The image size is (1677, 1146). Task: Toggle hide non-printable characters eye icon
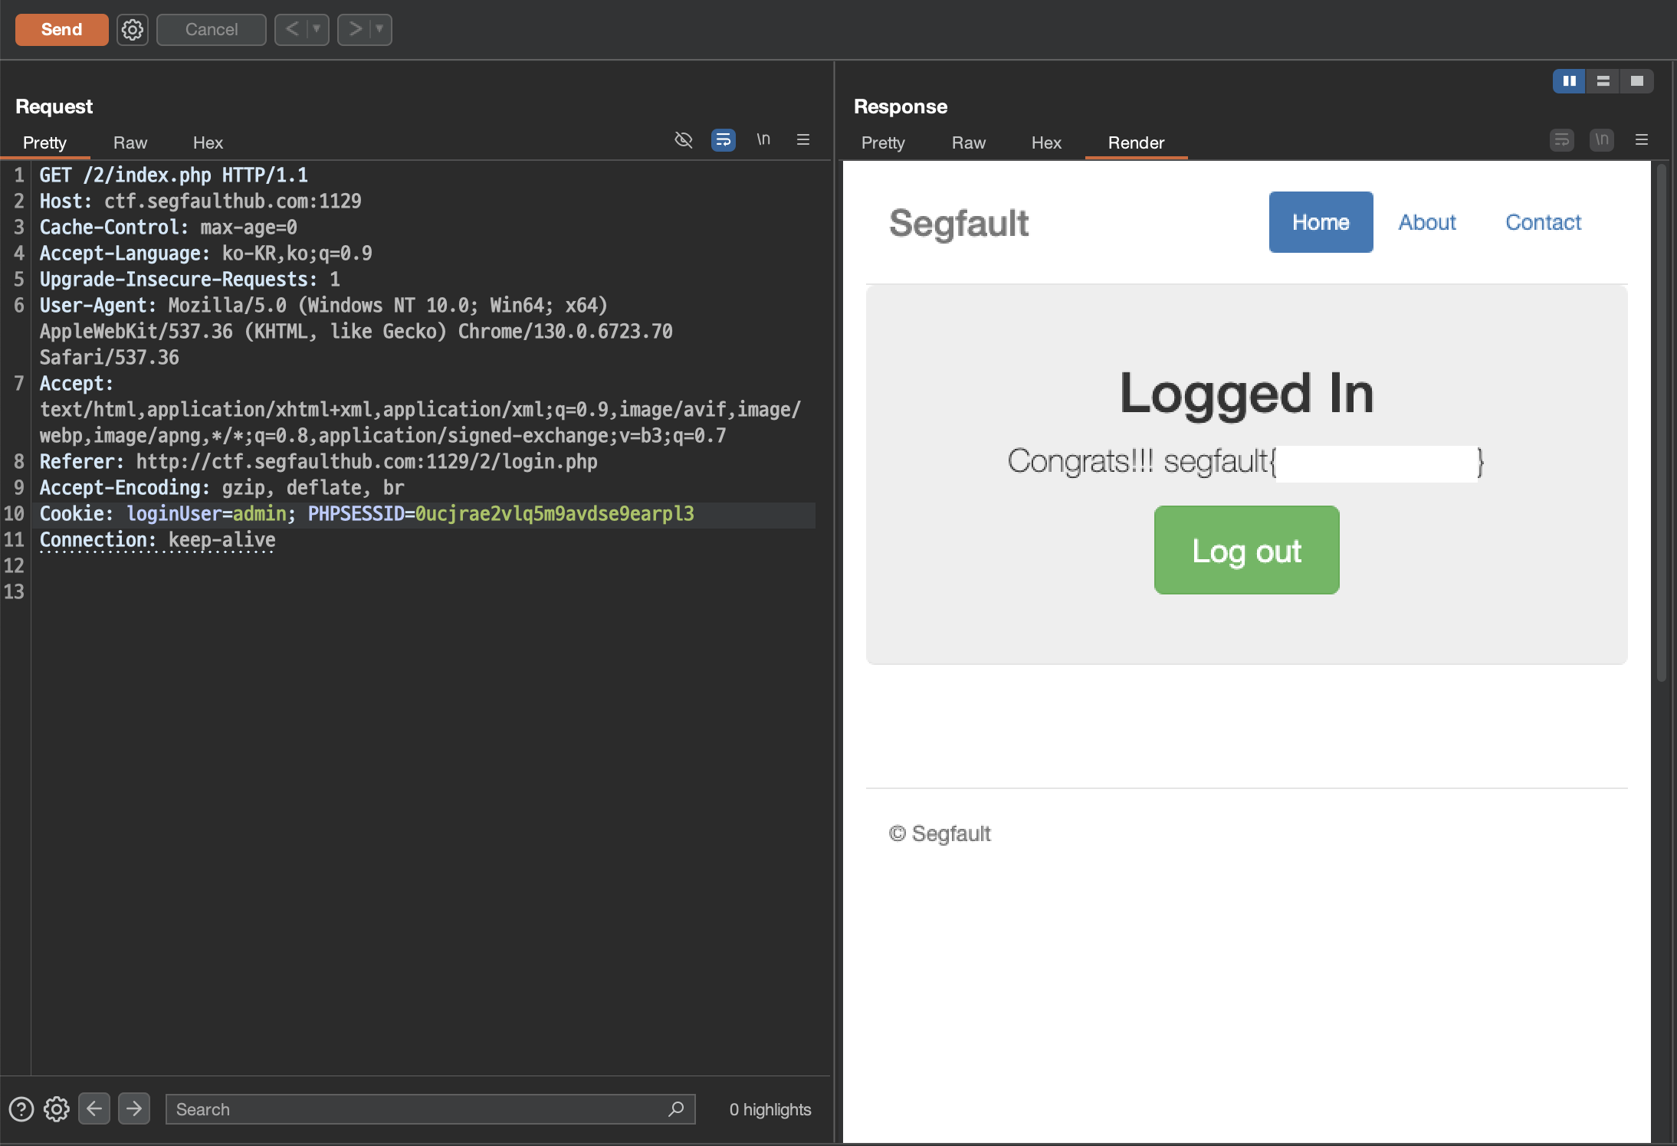683,139
